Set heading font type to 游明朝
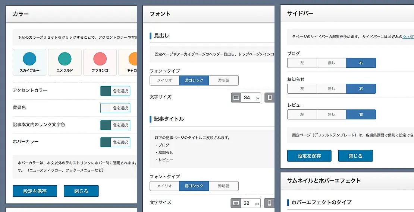Image resolution: width=414 pixels, height=212 pixels. [223, 80]
